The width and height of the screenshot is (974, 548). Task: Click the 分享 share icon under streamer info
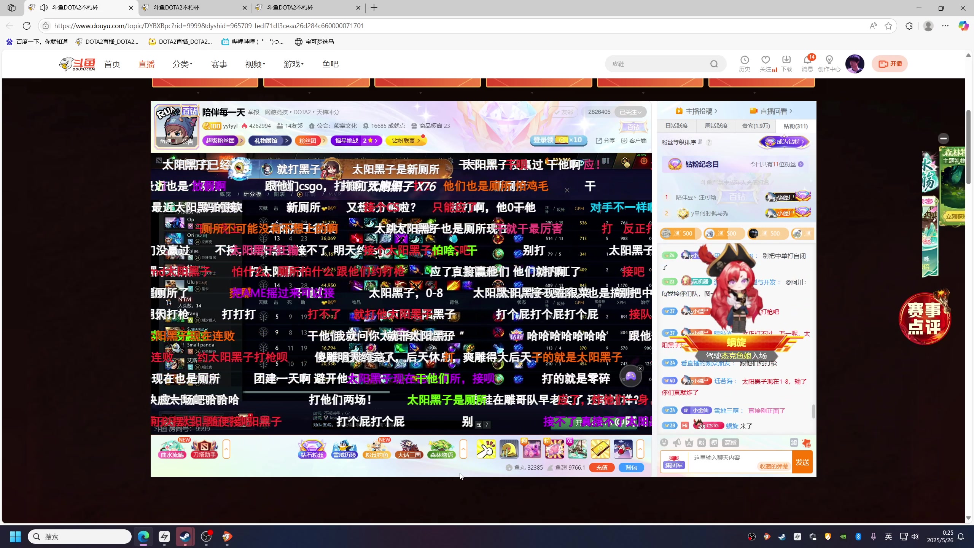click(605, 141)
